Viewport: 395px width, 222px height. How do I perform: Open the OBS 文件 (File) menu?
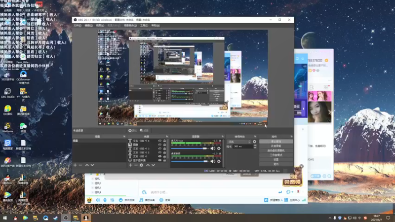[78, 26]
